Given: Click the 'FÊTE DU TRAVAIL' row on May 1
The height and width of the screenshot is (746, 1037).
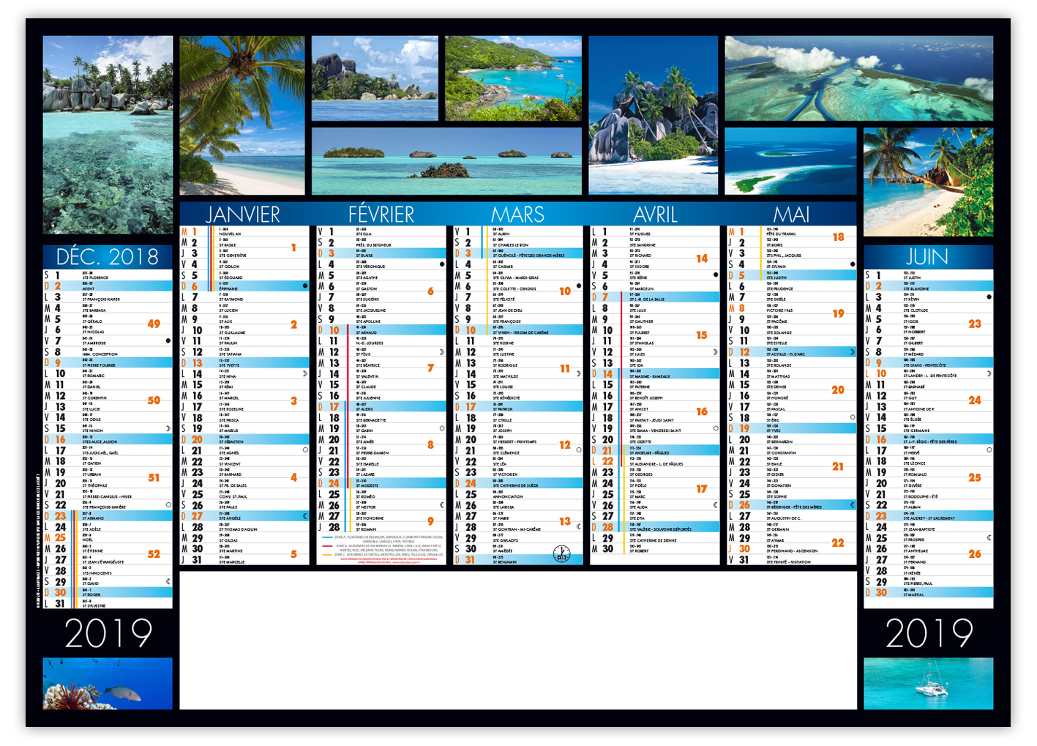Looking at the screenshot, I should click(792, 231).
